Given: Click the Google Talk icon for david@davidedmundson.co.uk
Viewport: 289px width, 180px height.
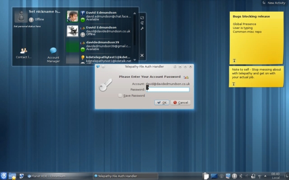Looking at the screenshot, I should (x=83, y=28).
